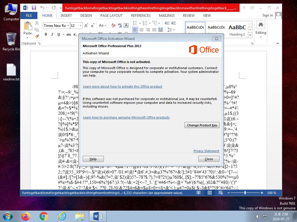Switch to the PAGE LAYOUT tab
The width and height of the screenshot is (297, 222).
tap(111, 16)
